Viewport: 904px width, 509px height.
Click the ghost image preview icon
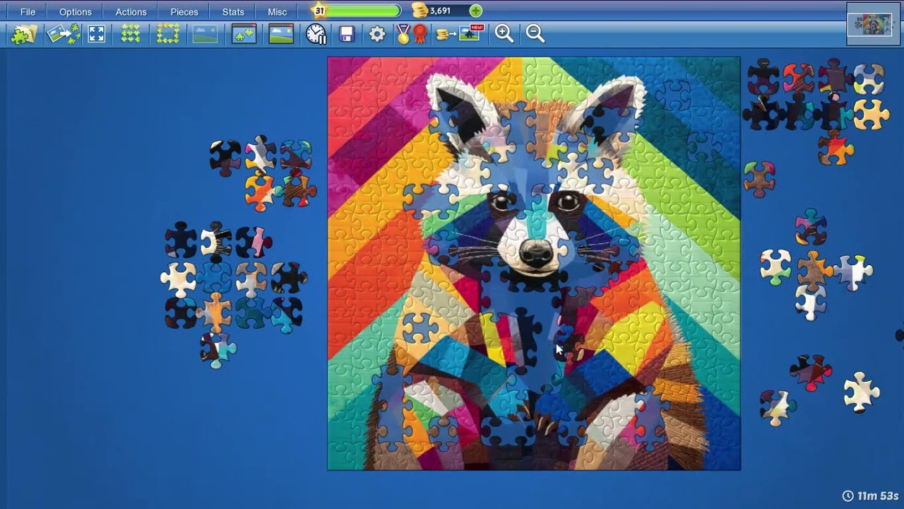[x=205, y=34]
